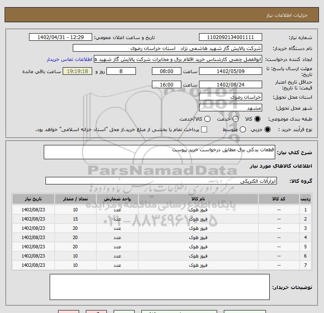This screenshot has width=324, height=313.
Task: Click quantity 10 in row 1
Action: (75, 210)
